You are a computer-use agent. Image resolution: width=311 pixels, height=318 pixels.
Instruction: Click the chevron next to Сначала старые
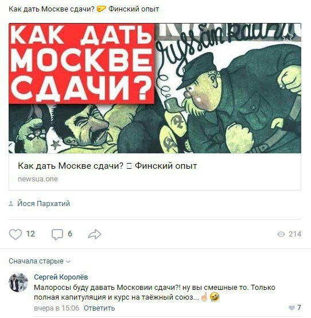(68, 261)
